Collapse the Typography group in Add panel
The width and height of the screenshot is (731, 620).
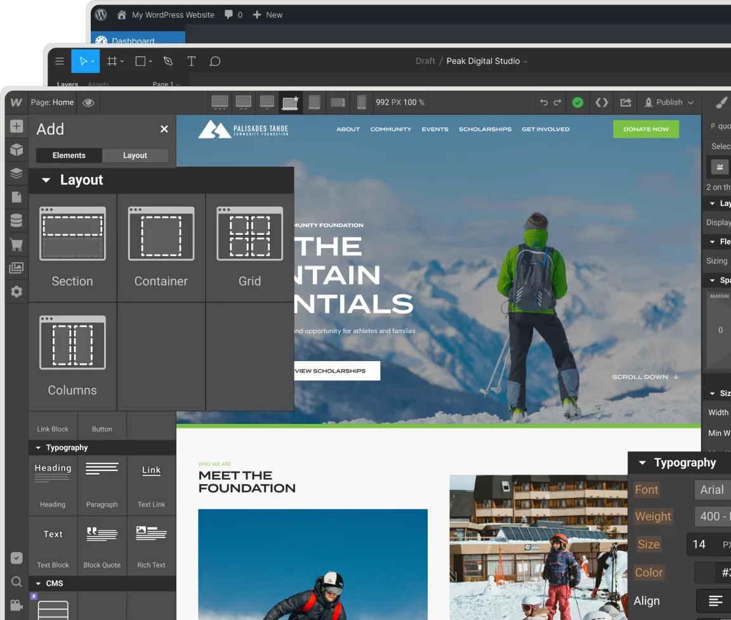pos(38,448)
